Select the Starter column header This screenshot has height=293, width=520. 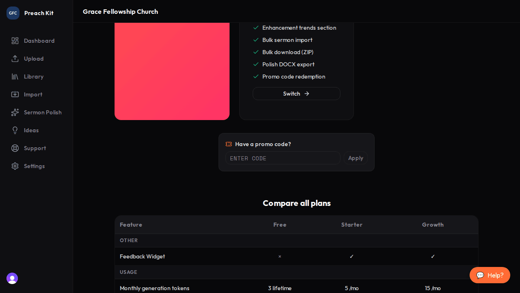351,225
